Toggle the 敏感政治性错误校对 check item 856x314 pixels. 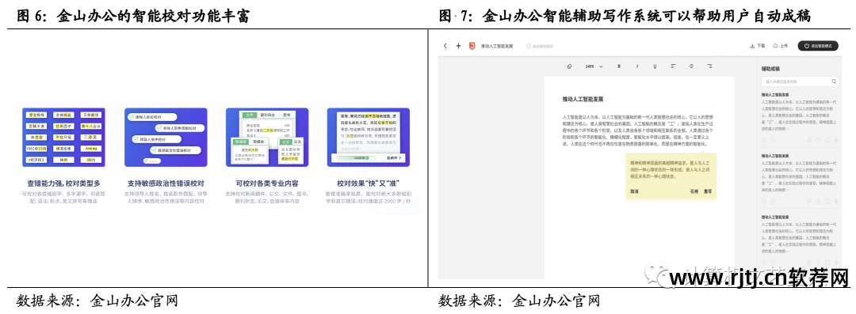pyautogui.click(x=174, y=150)
